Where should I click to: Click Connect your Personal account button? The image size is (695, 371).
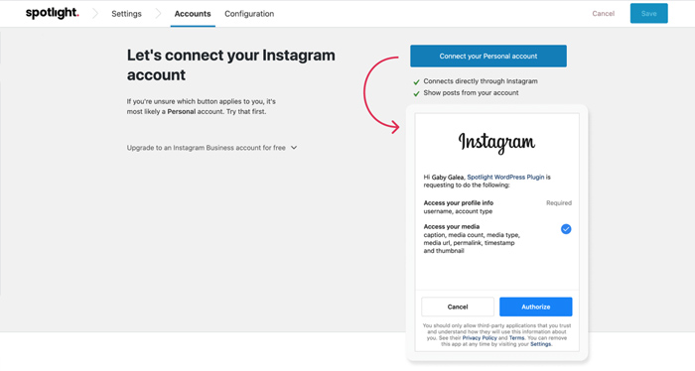pyautogui.click(x=488, y=56)
